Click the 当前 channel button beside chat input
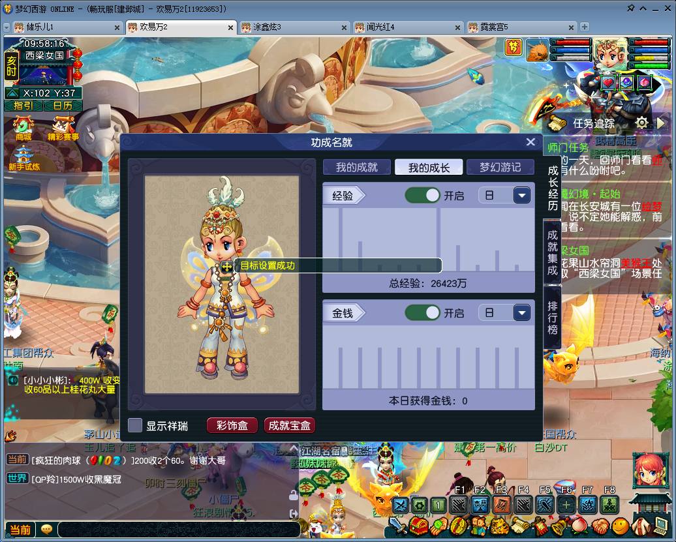This screenshot has width=676, height=542. coord(20,530)
